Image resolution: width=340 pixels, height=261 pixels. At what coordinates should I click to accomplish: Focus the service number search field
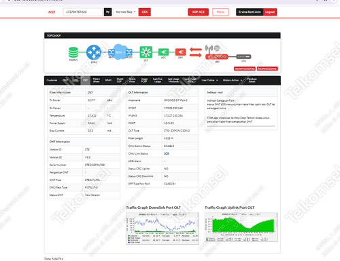(82, 12)
